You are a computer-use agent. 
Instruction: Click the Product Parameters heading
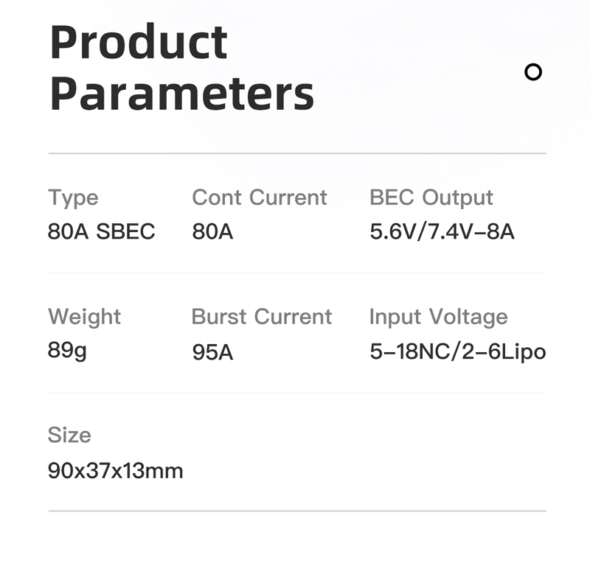181,67
